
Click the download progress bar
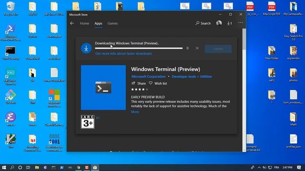pyautogui.click(x=139, y=48)
